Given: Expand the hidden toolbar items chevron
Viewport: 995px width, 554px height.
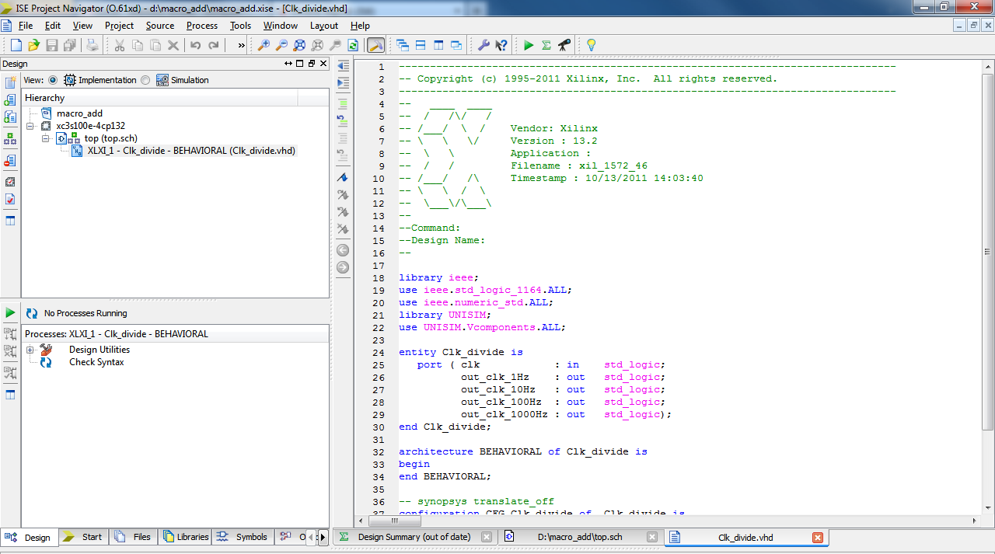Looking at the screenshot, I should (241, 45).
